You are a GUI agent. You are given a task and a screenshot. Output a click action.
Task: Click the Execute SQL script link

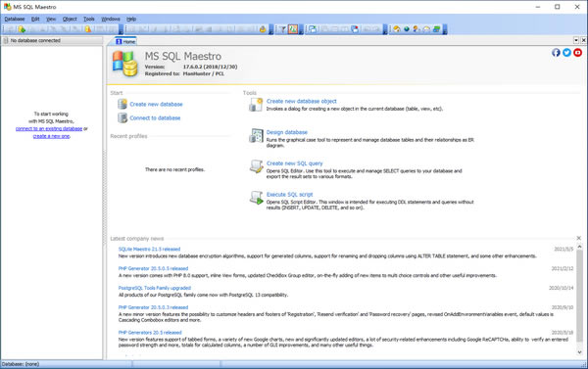pos(289,195)
